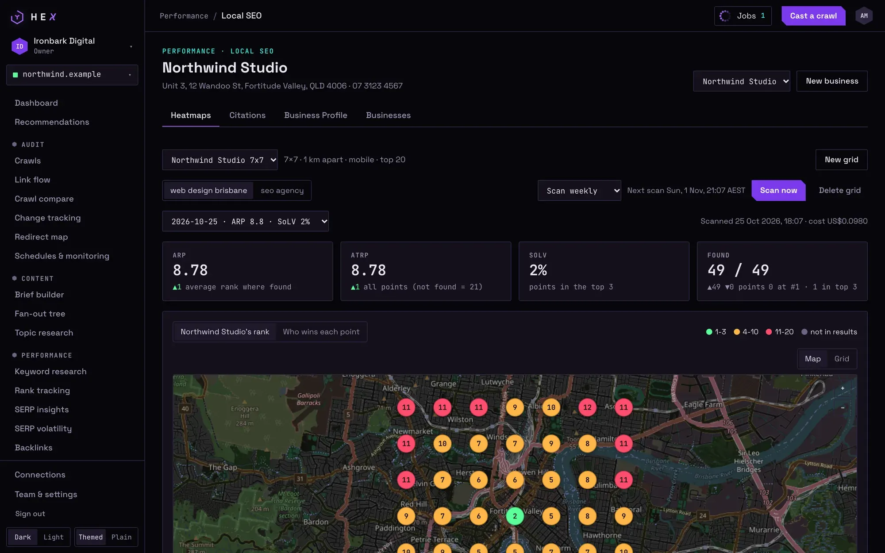885x553 pixels.
Task: Open Crawl compare page
Action: coord(44,199)
